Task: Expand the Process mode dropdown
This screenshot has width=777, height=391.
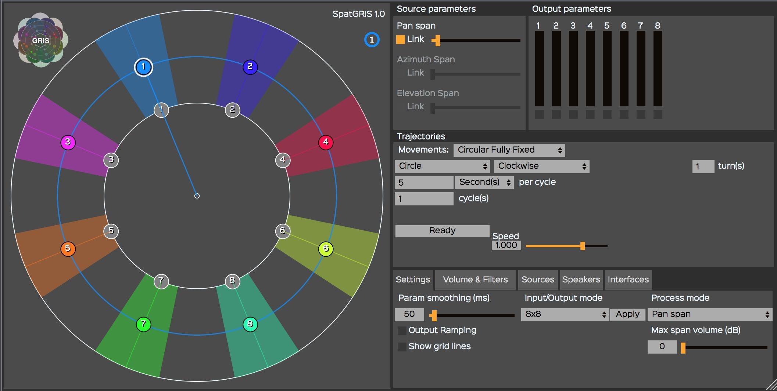Action: click(x=709, y=314)
